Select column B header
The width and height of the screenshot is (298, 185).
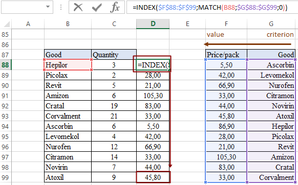68,24
